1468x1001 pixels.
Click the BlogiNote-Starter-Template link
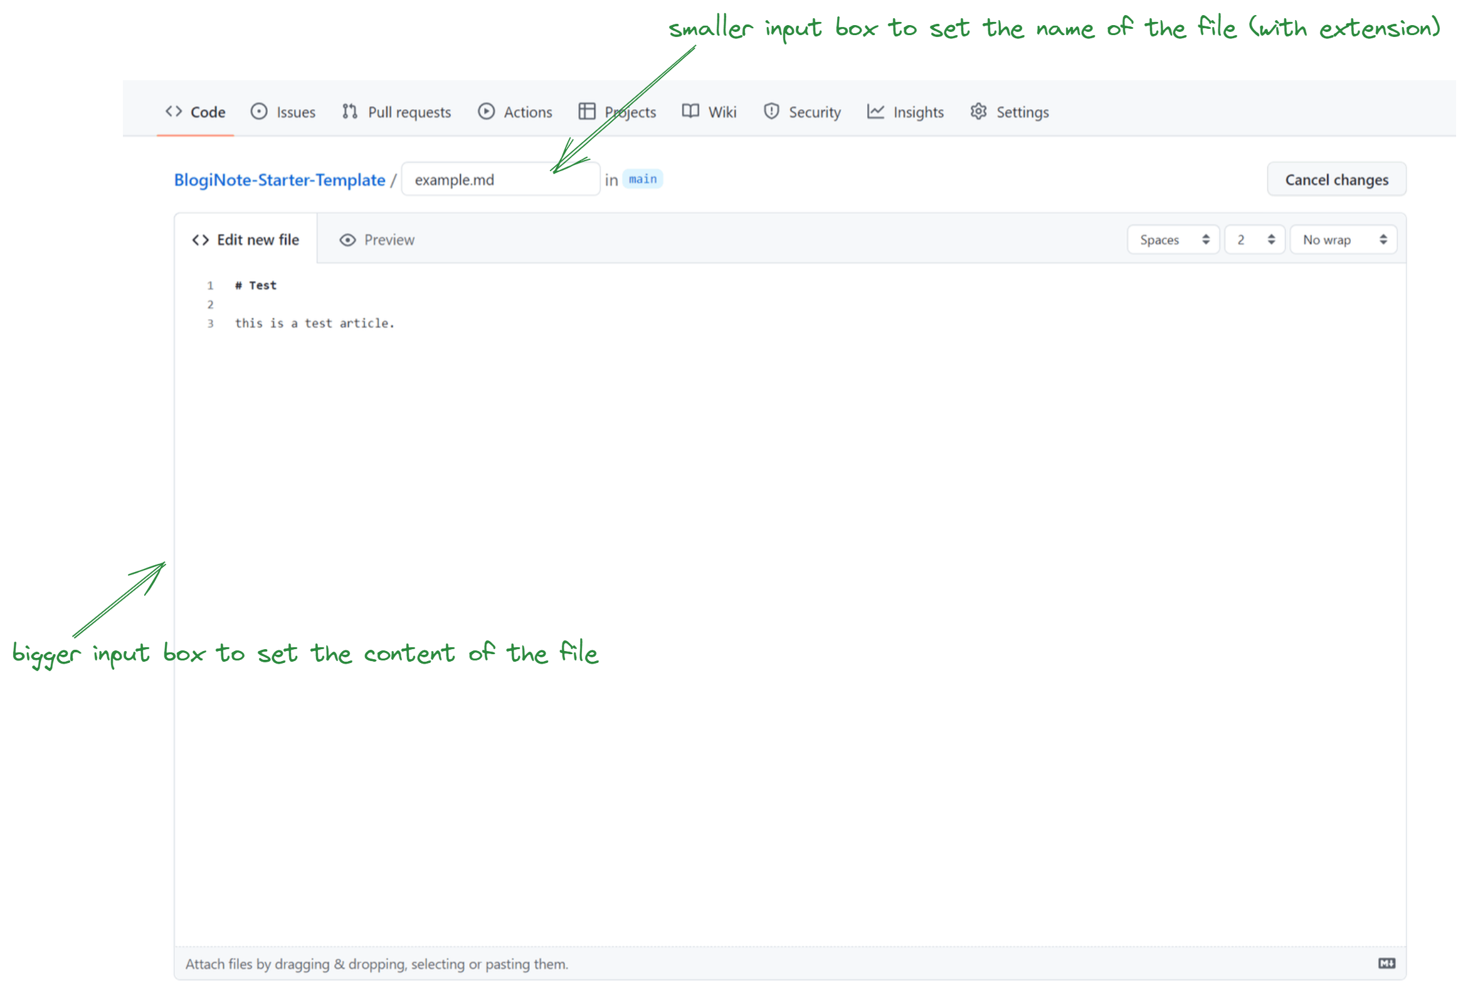pos(278,179)
